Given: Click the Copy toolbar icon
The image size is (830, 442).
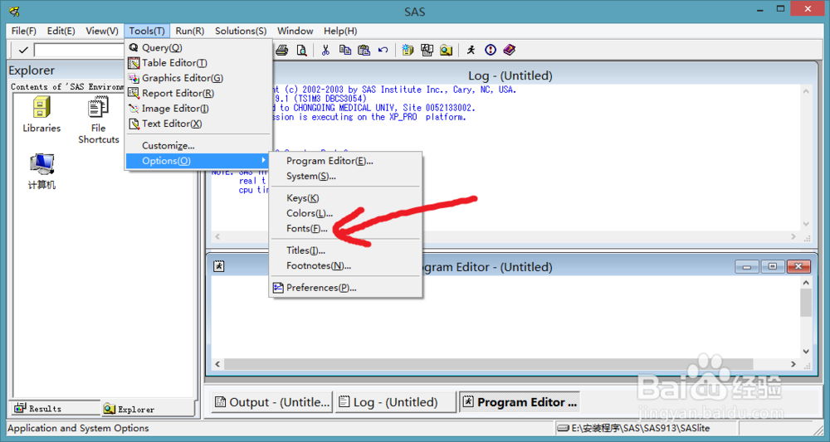Looking at the screenshot, I should tap(344, 51).
